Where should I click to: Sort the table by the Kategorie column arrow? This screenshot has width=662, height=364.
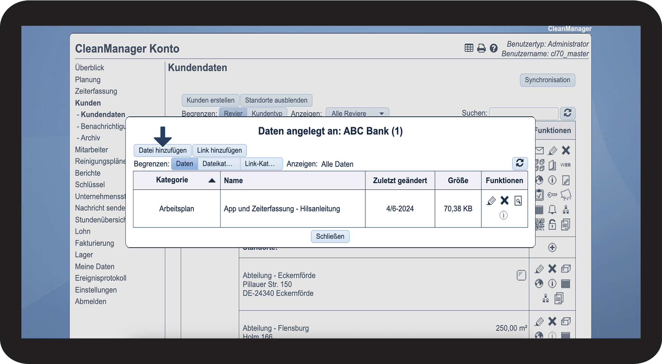(x=212, y=180)
